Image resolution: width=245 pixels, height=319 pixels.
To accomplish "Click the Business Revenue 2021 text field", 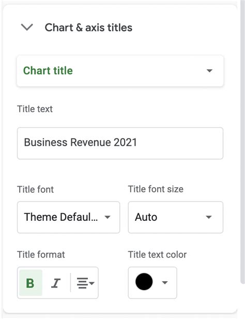I will (120, 143).
